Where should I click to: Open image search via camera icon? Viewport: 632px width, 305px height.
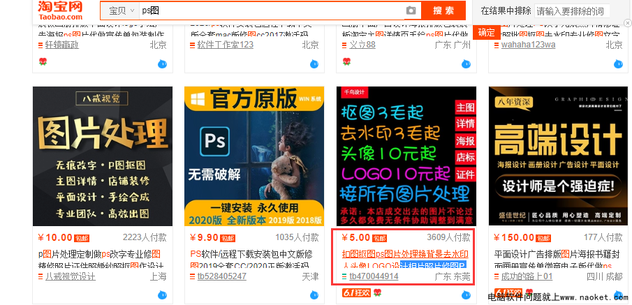tap(411, 11)
